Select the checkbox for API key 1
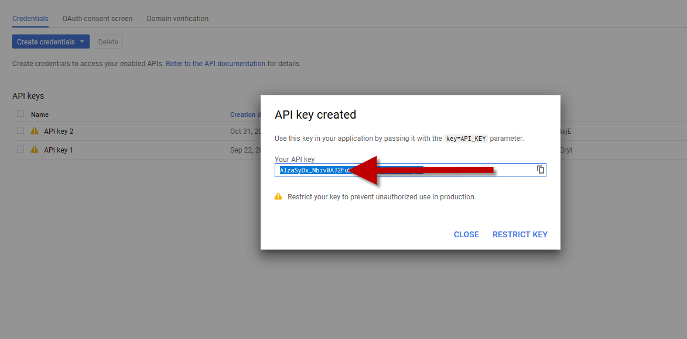The image size is (687, 339). pos(20,150)
